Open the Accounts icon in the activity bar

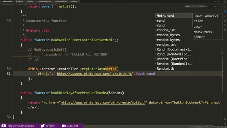pyautogui.click(x=225, y=119)
